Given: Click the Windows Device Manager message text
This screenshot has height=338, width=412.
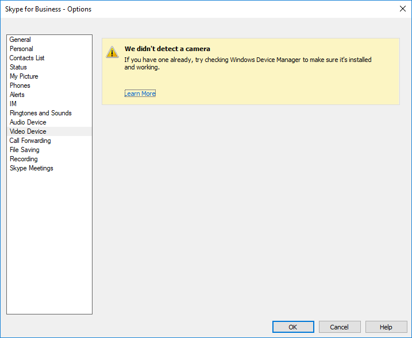Looking at the screenshot, I should coord(248,64).
